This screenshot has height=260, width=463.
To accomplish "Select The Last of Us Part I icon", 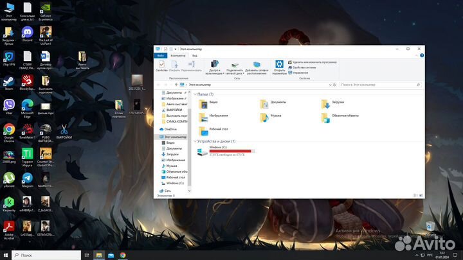I will point(46,35).
